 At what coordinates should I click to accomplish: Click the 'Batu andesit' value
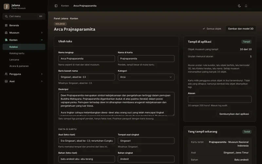click(241, 160)
